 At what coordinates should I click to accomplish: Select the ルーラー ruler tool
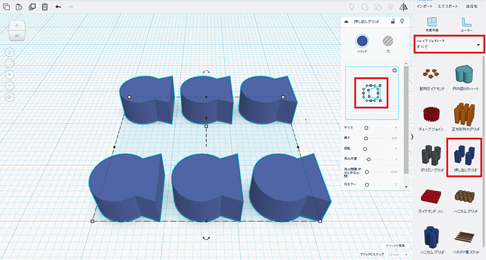point(466,25)
